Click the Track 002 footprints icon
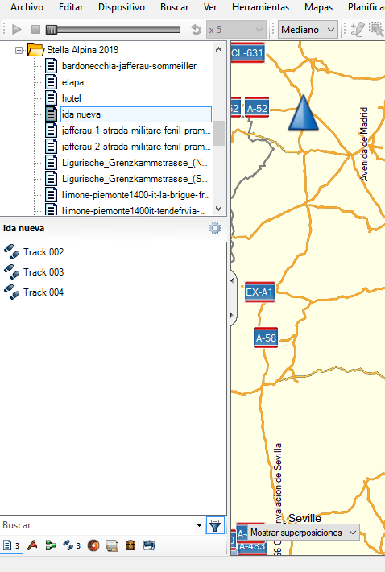This screenshot has height=572, width=385. [11, 252]
